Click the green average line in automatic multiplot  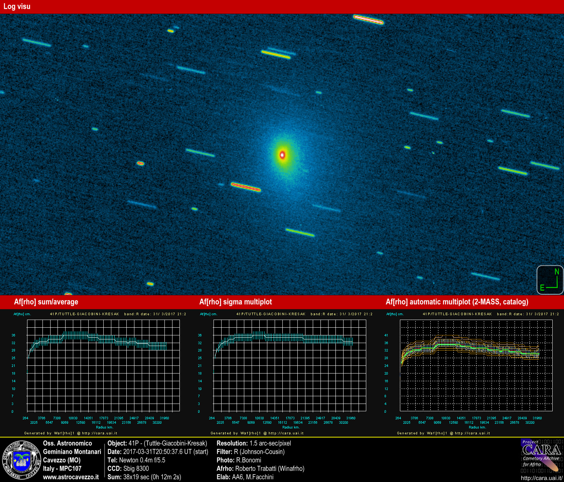point(472,347)
